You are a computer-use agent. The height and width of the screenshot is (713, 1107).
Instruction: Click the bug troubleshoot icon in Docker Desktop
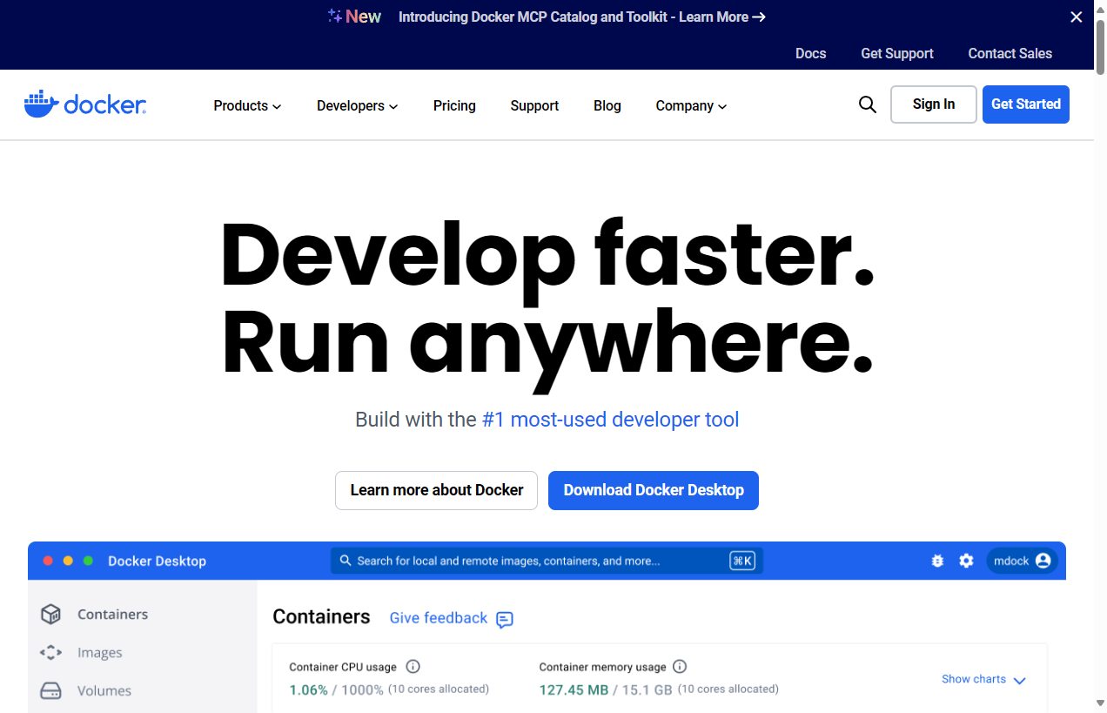tap(937, 561)
